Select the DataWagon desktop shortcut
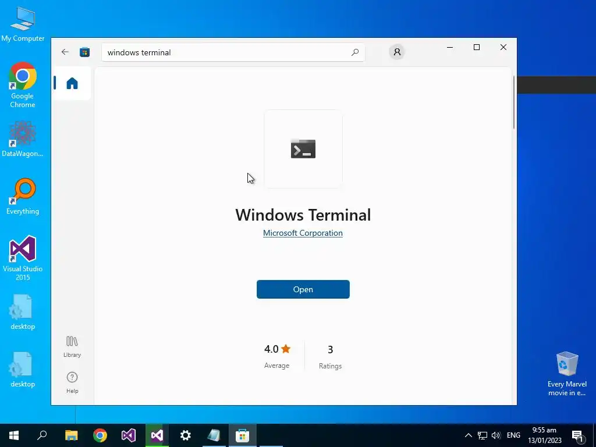 click(23, 139)
